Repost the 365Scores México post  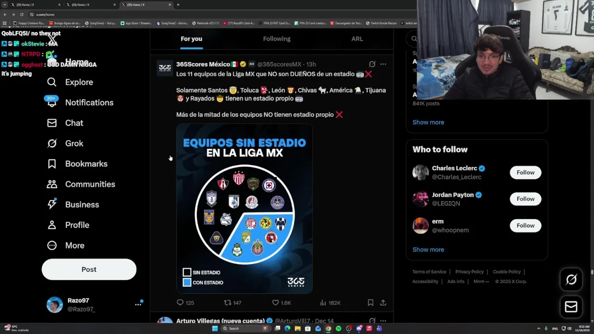(x=227, y=302)
